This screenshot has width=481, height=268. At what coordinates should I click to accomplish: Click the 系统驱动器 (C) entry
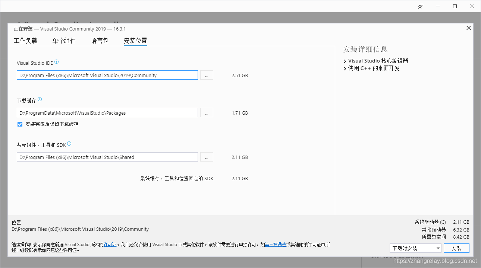pos(442,222)
